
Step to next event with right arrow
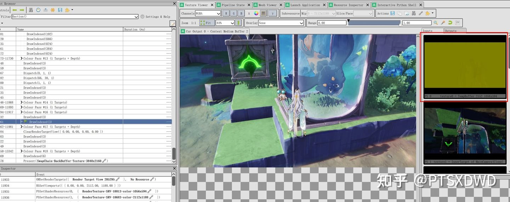(22, 10)
